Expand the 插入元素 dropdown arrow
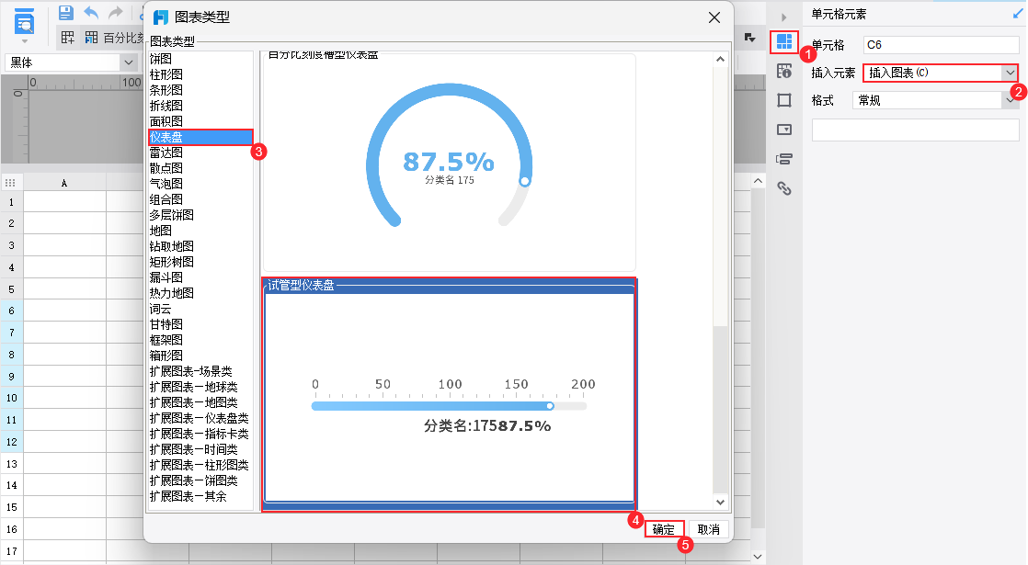 tap(1009, 73)
